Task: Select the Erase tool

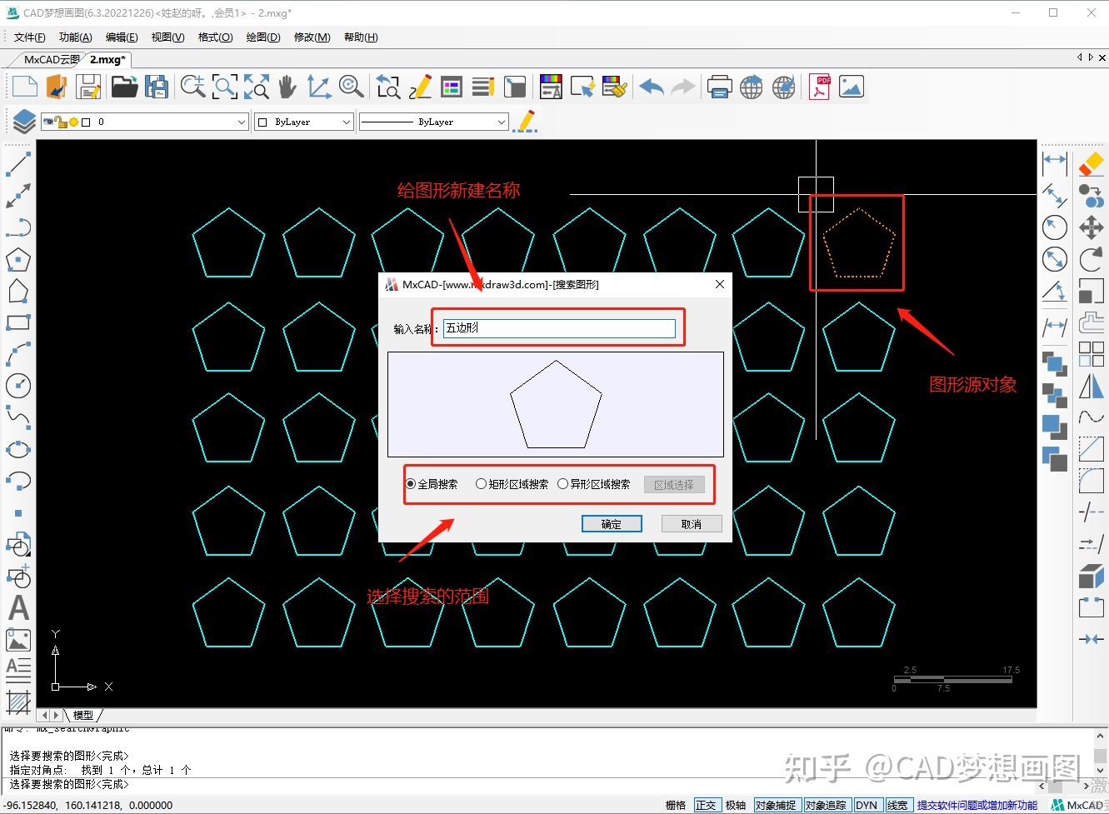Action: click(1091, 163)
